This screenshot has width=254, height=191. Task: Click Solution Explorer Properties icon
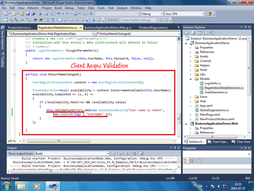(187, 33)
